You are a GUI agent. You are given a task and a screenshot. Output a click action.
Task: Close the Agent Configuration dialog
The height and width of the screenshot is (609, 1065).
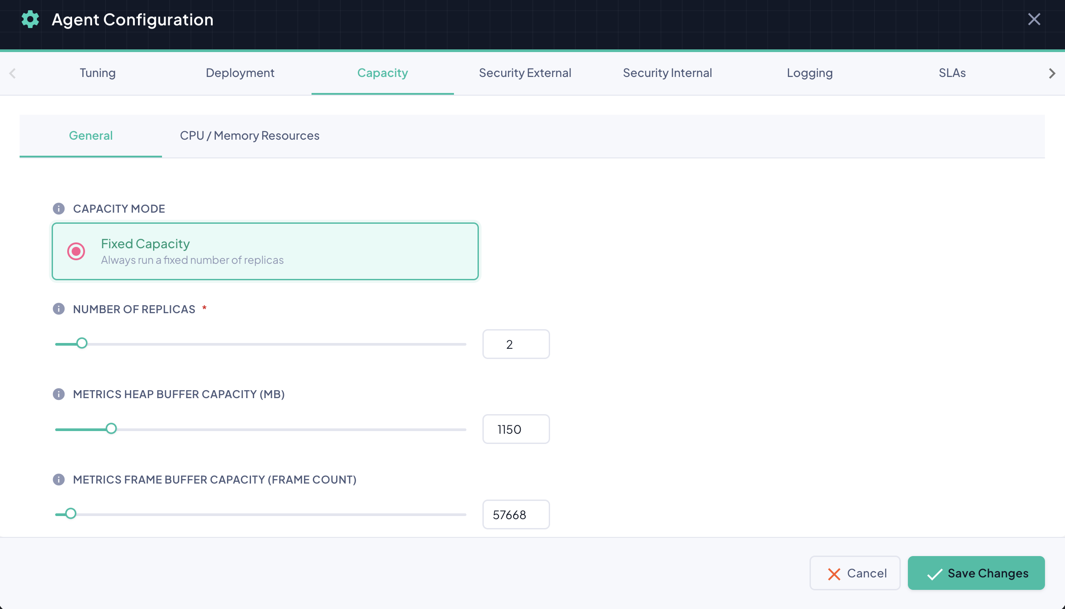[x=1034, y=19]
